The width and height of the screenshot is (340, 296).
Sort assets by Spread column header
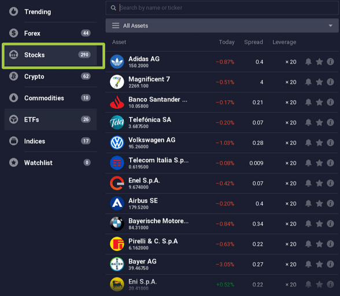tap(253, 42)
